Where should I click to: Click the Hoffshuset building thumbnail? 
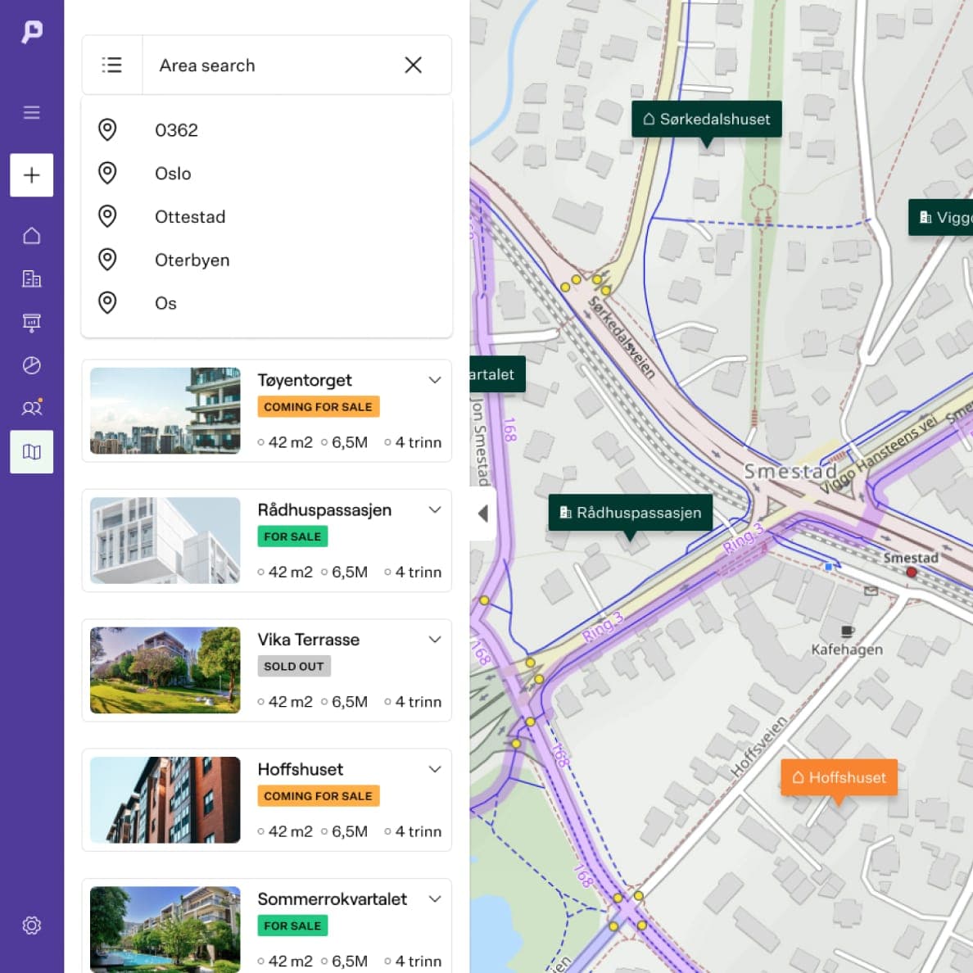click(x=165, y=800)
